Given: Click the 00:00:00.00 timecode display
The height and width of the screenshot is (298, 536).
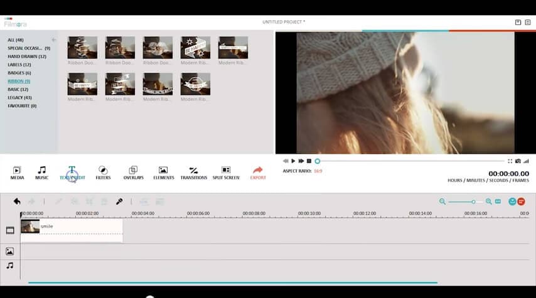Looking at the screenshot, I should click(508, 174).
